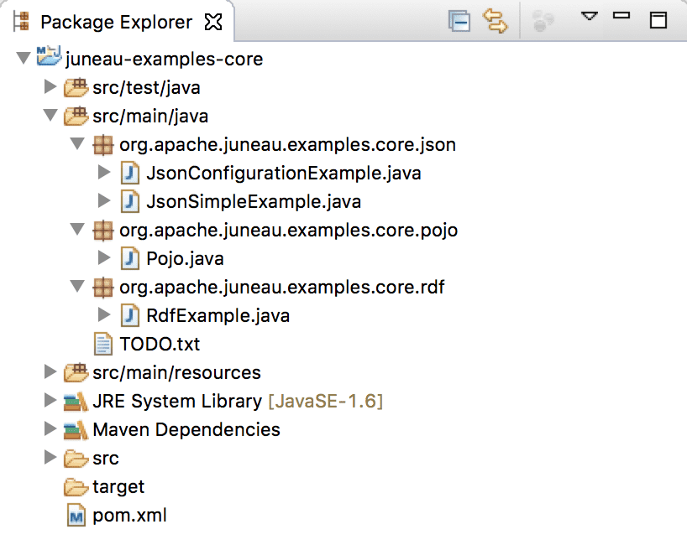Expand Maven Dependencies node
The image size is (687, 545).
(50, 428)
